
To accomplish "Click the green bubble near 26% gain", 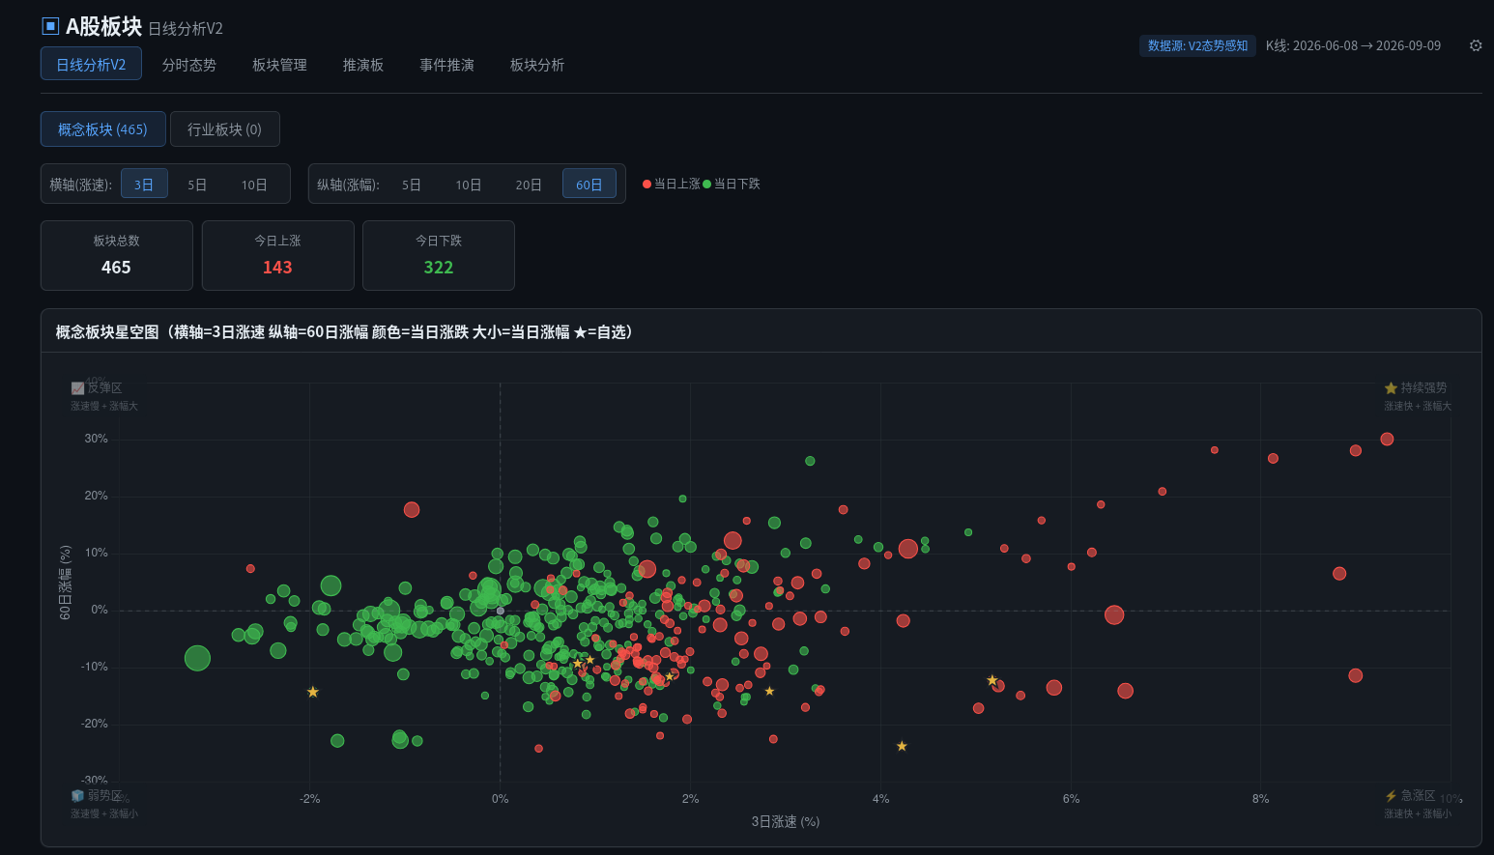I will click(x=810, y=461).
